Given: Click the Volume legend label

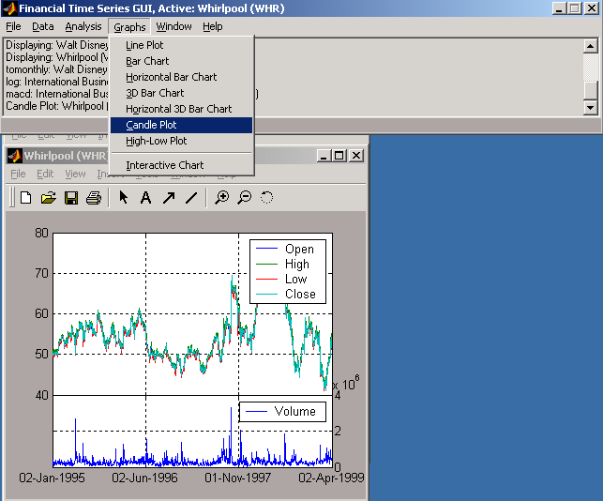Looking at the screenshot, I should 294,411.
